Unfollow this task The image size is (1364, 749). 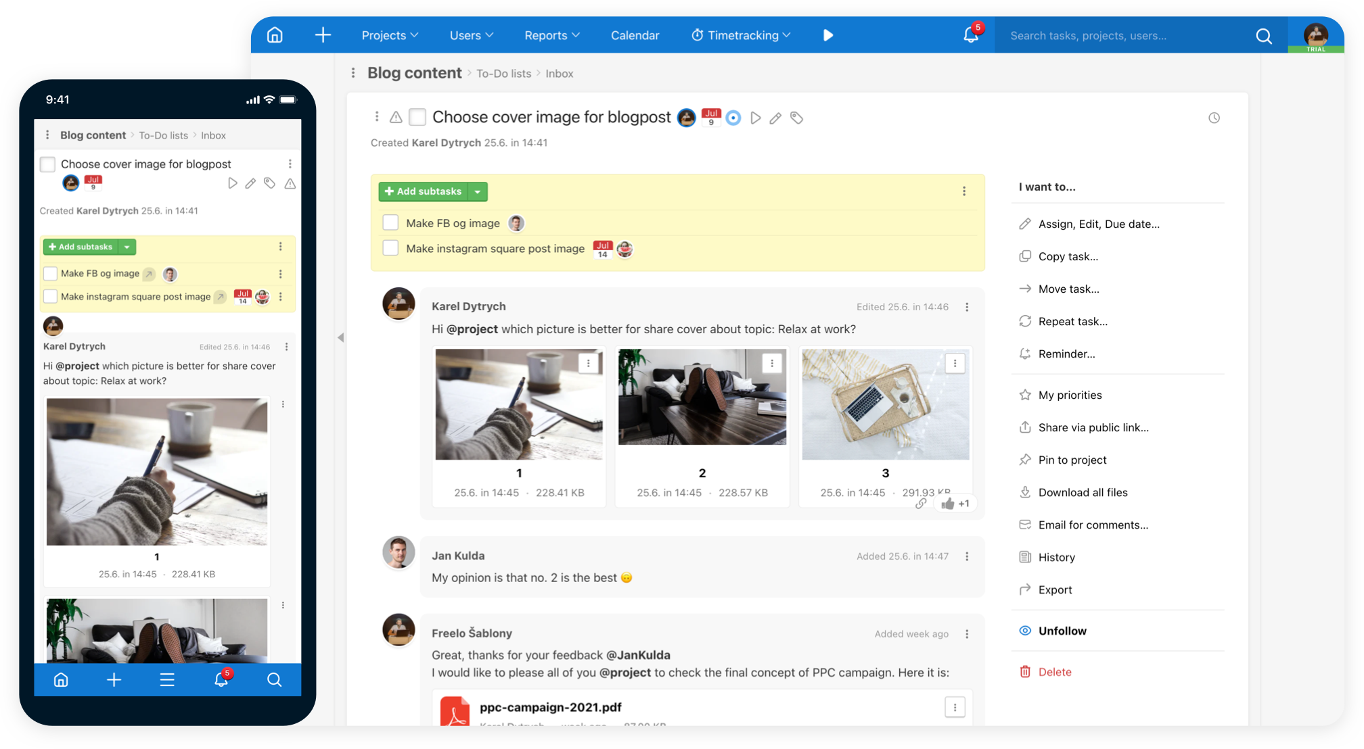click(x=1061, y=631)
